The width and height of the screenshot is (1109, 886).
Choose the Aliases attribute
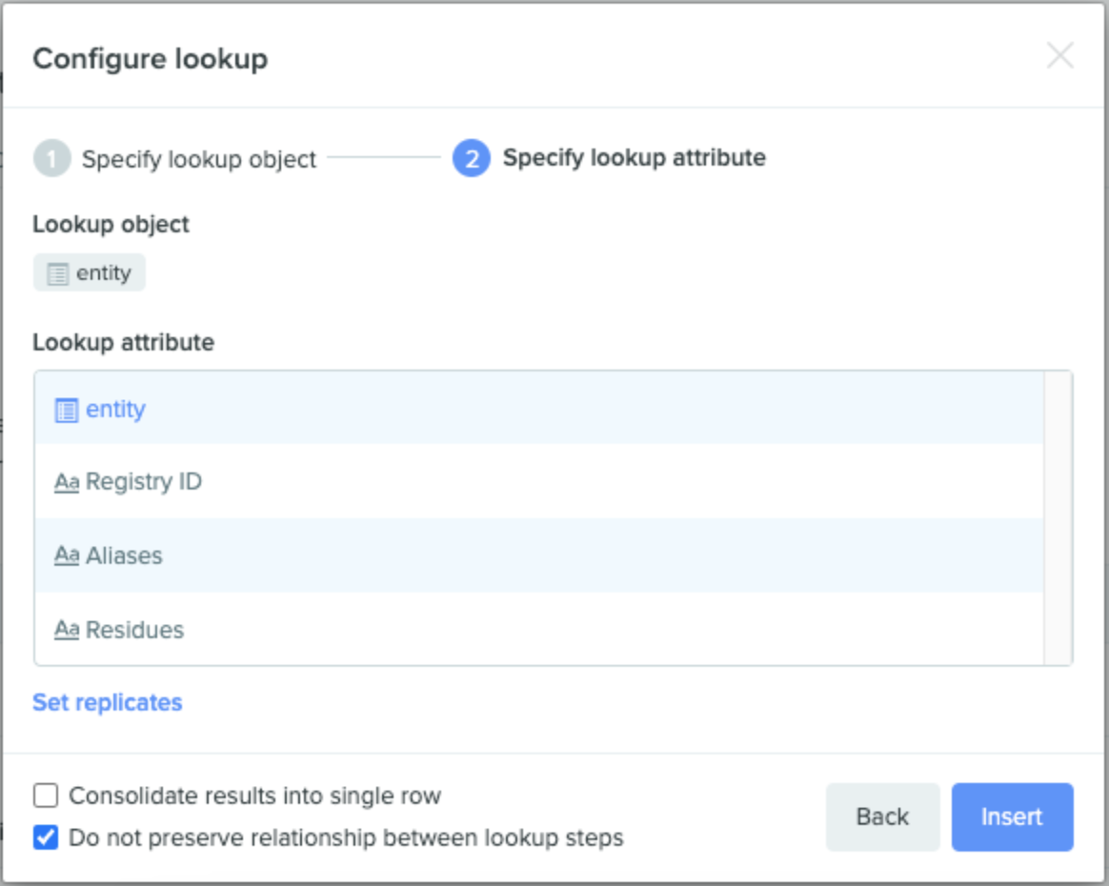(x=539, y=555)
